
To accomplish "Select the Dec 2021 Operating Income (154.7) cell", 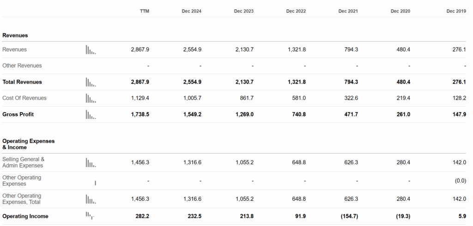I will coord(349,216).
